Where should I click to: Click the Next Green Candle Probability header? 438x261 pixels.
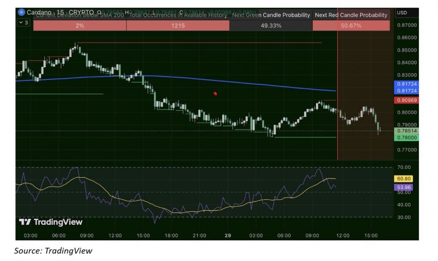click(271, 15)
